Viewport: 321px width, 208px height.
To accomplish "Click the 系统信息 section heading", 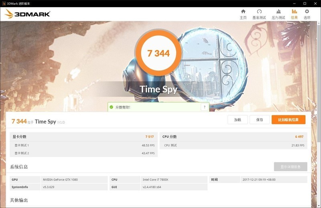I will tap(19, 167).
